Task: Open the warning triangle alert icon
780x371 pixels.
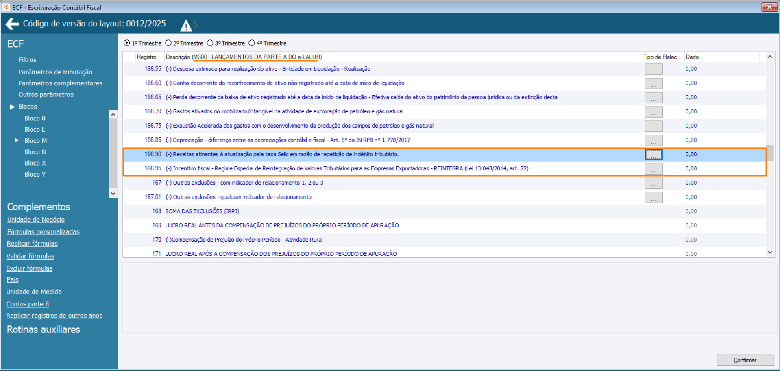Action: point(186,26)
